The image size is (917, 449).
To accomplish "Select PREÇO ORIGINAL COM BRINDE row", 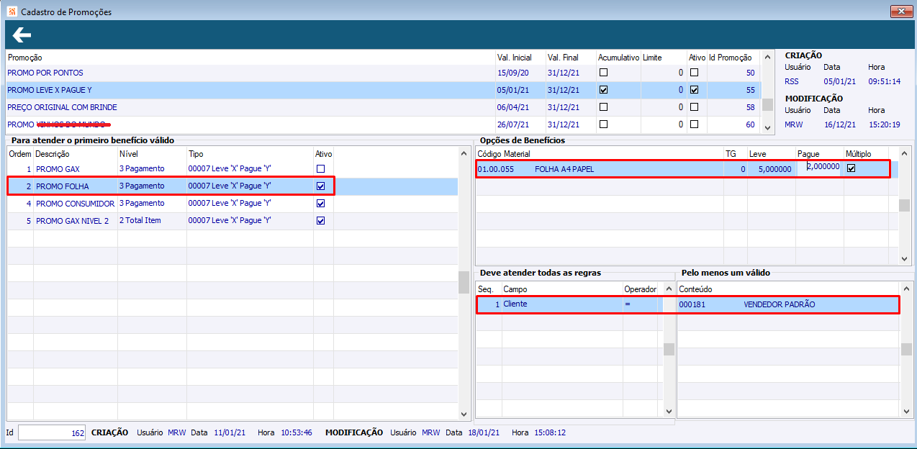I will point(382,107).
